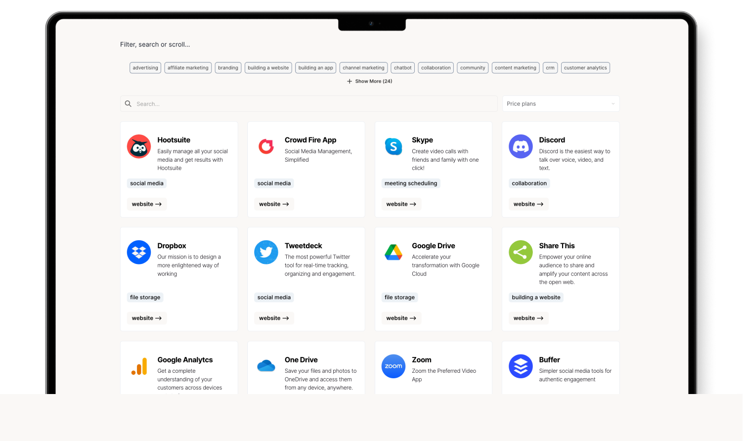Click the Zoom logo icon
The width and height of the screenshot is (743, 441).
coord(393,366)
